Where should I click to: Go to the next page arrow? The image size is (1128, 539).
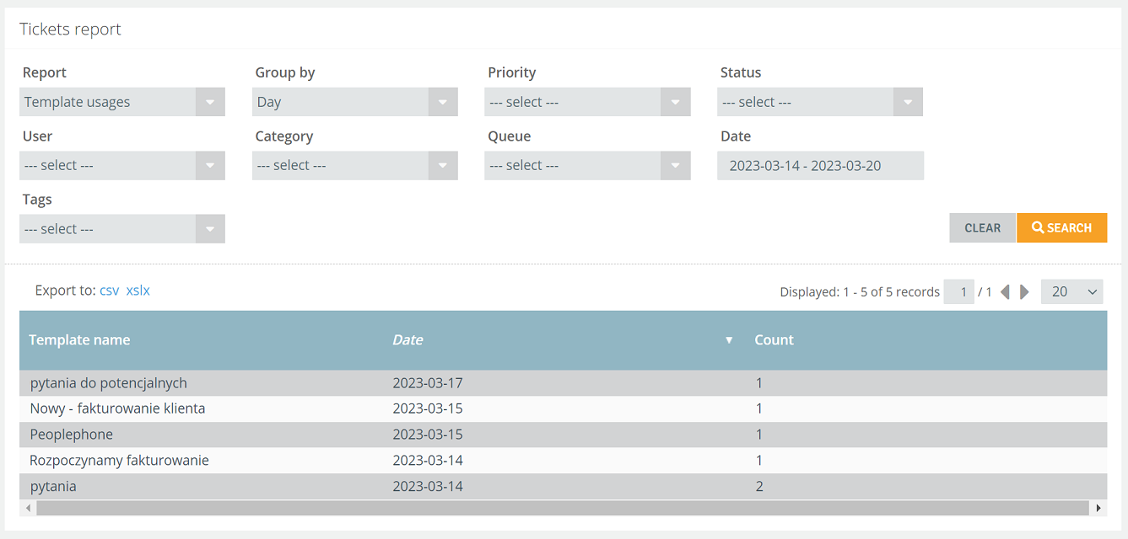(1024, 291)
